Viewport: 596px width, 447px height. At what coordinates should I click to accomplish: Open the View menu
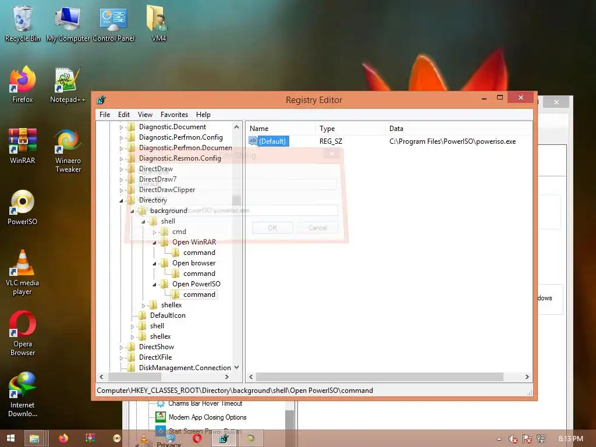(x=145, y=115)
